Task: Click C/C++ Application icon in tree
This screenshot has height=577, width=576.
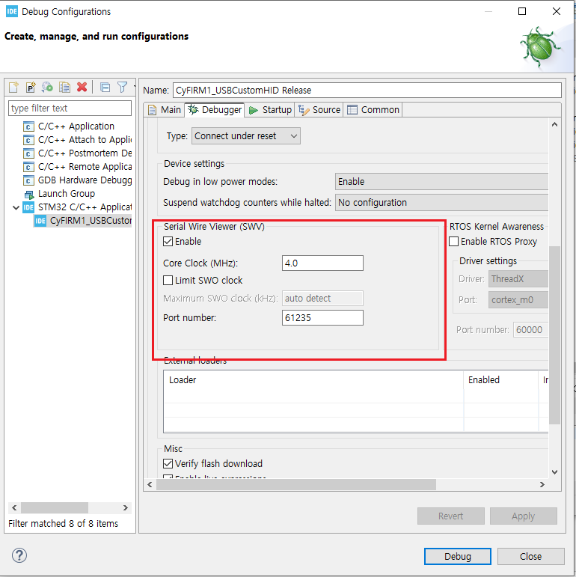Action: [28, 126]
